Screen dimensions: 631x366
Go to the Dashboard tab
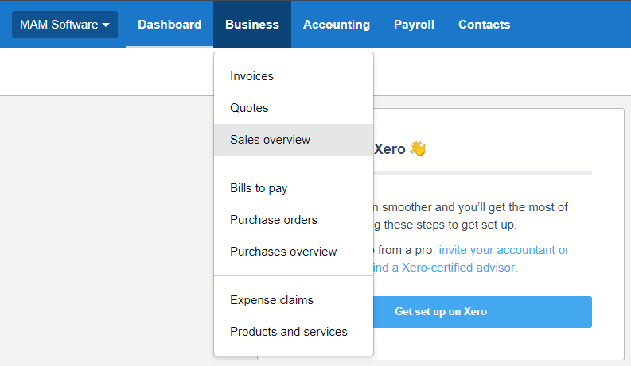(169, 25)
